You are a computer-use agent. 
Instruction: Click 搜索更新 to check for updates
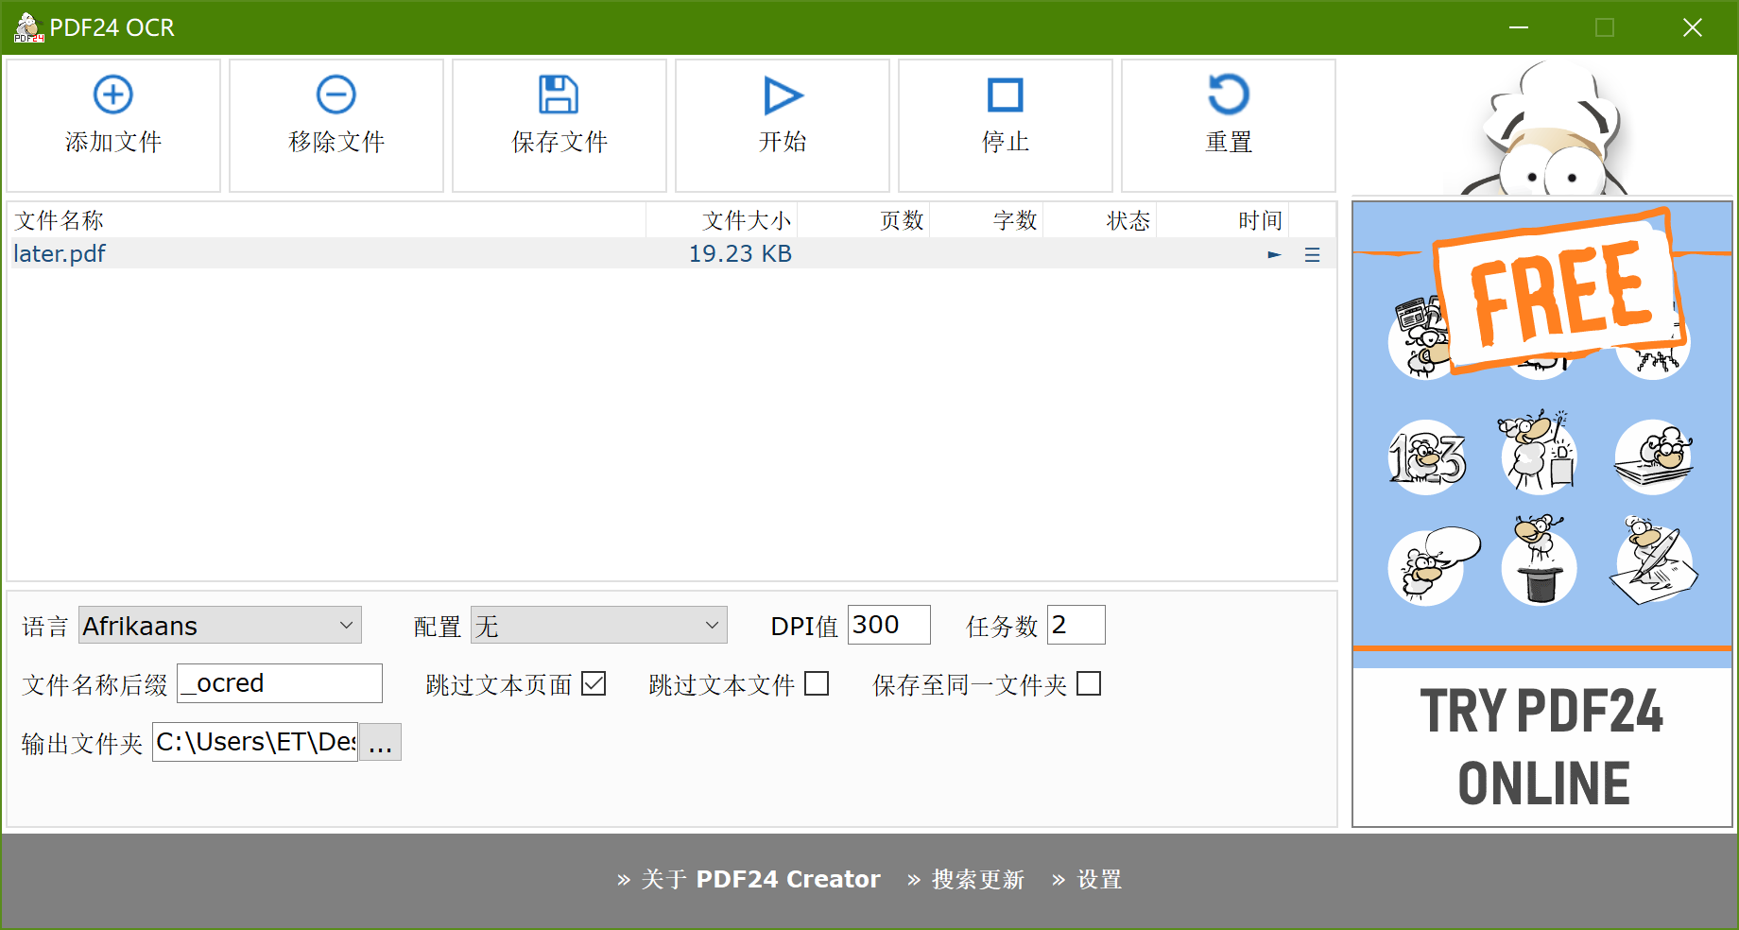[x=977, y=879]
